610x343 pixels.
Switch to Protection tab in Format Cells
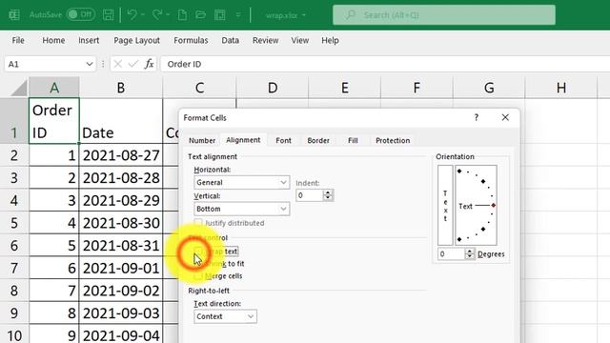(393, 140)
